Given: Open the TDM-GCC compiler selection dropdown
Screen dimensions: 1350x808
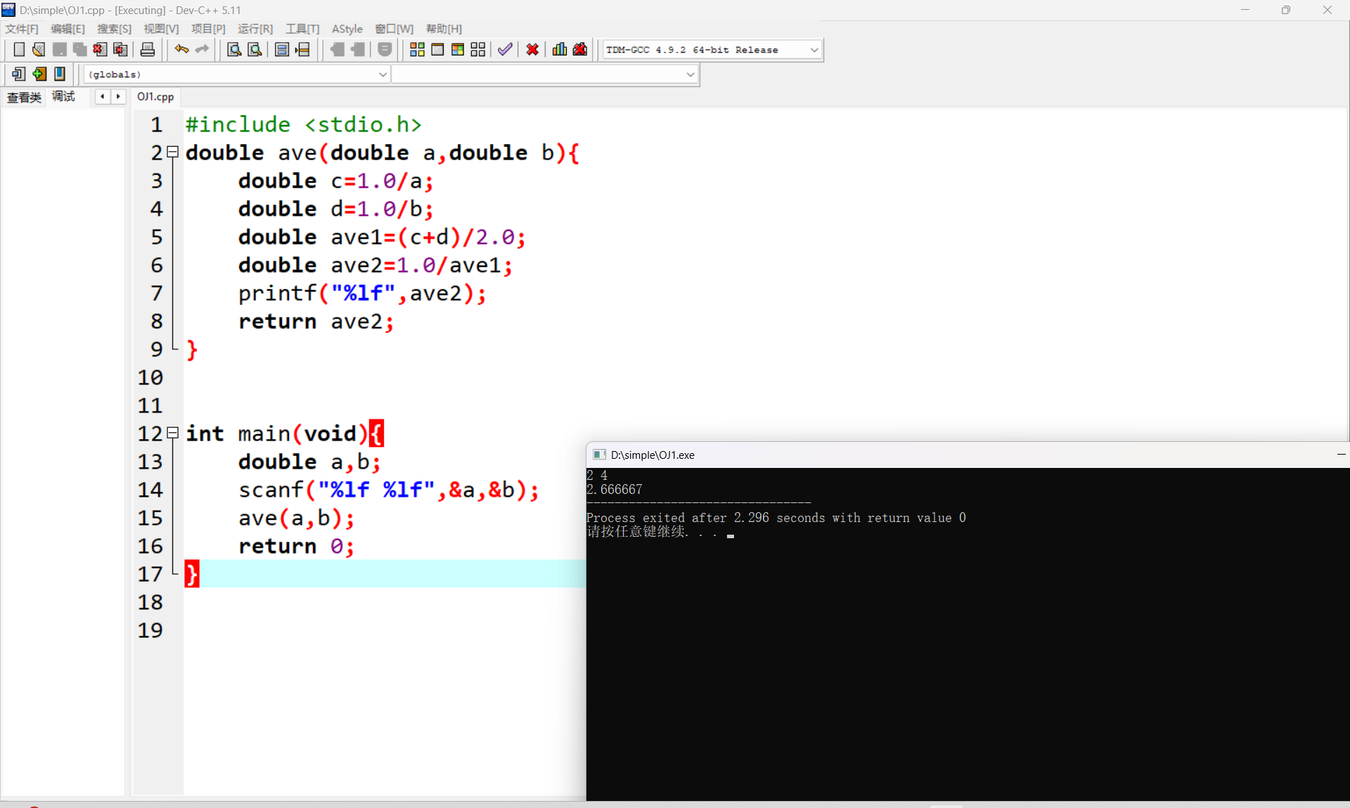Looking at the screenshot, I should click(814, 50).
